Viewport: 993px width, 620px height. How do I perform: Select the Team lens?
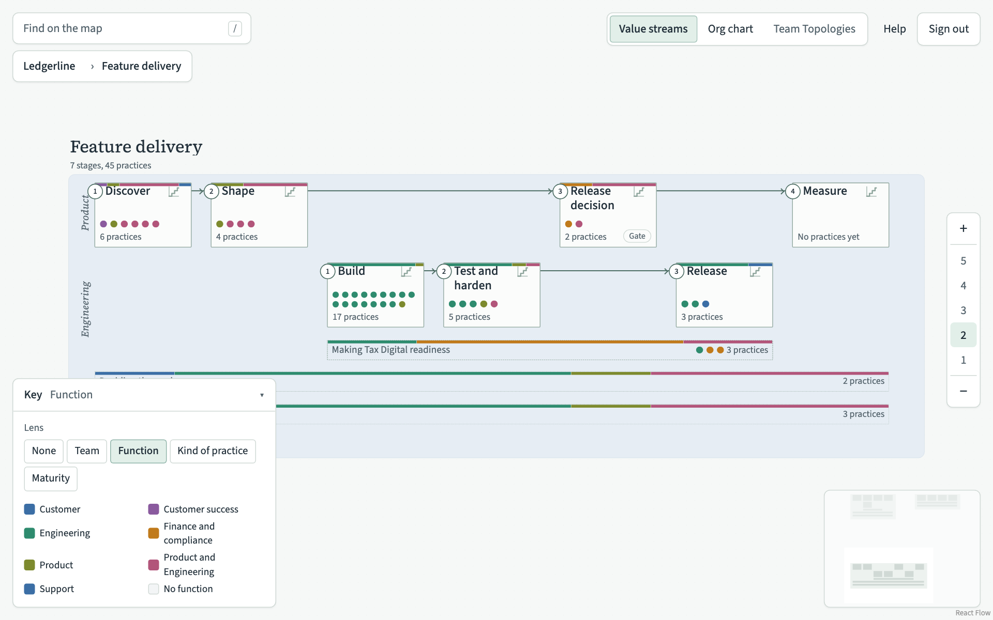tap(87, 451)
